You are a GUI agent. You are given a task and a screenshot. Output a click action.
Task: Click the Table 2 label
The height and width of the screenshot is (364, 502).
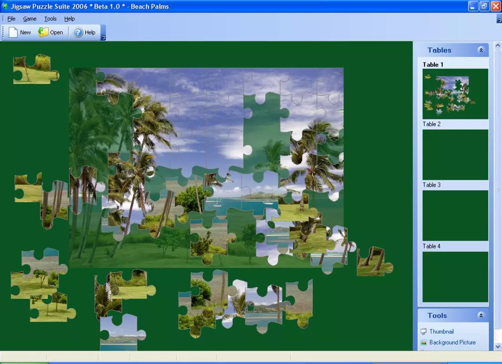pos(431,124)
